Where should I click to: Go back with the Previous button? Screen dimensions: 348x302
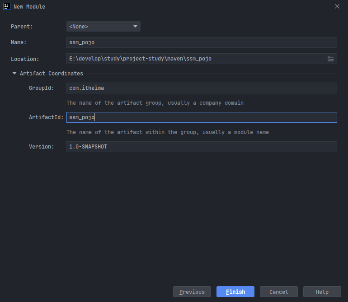192,292
